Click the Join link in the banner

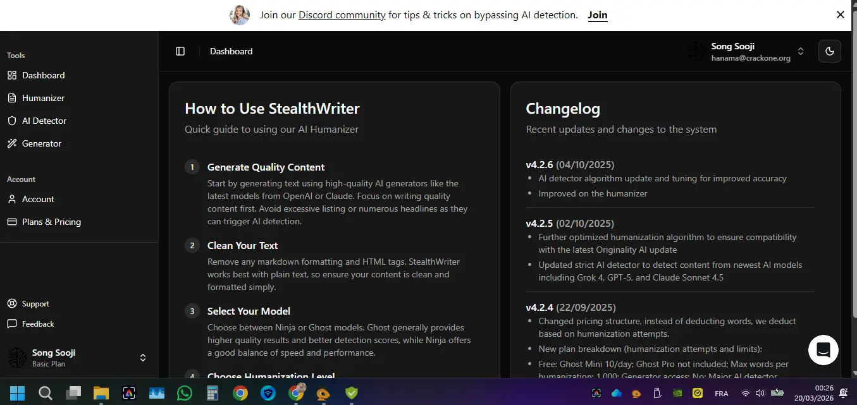598,15
